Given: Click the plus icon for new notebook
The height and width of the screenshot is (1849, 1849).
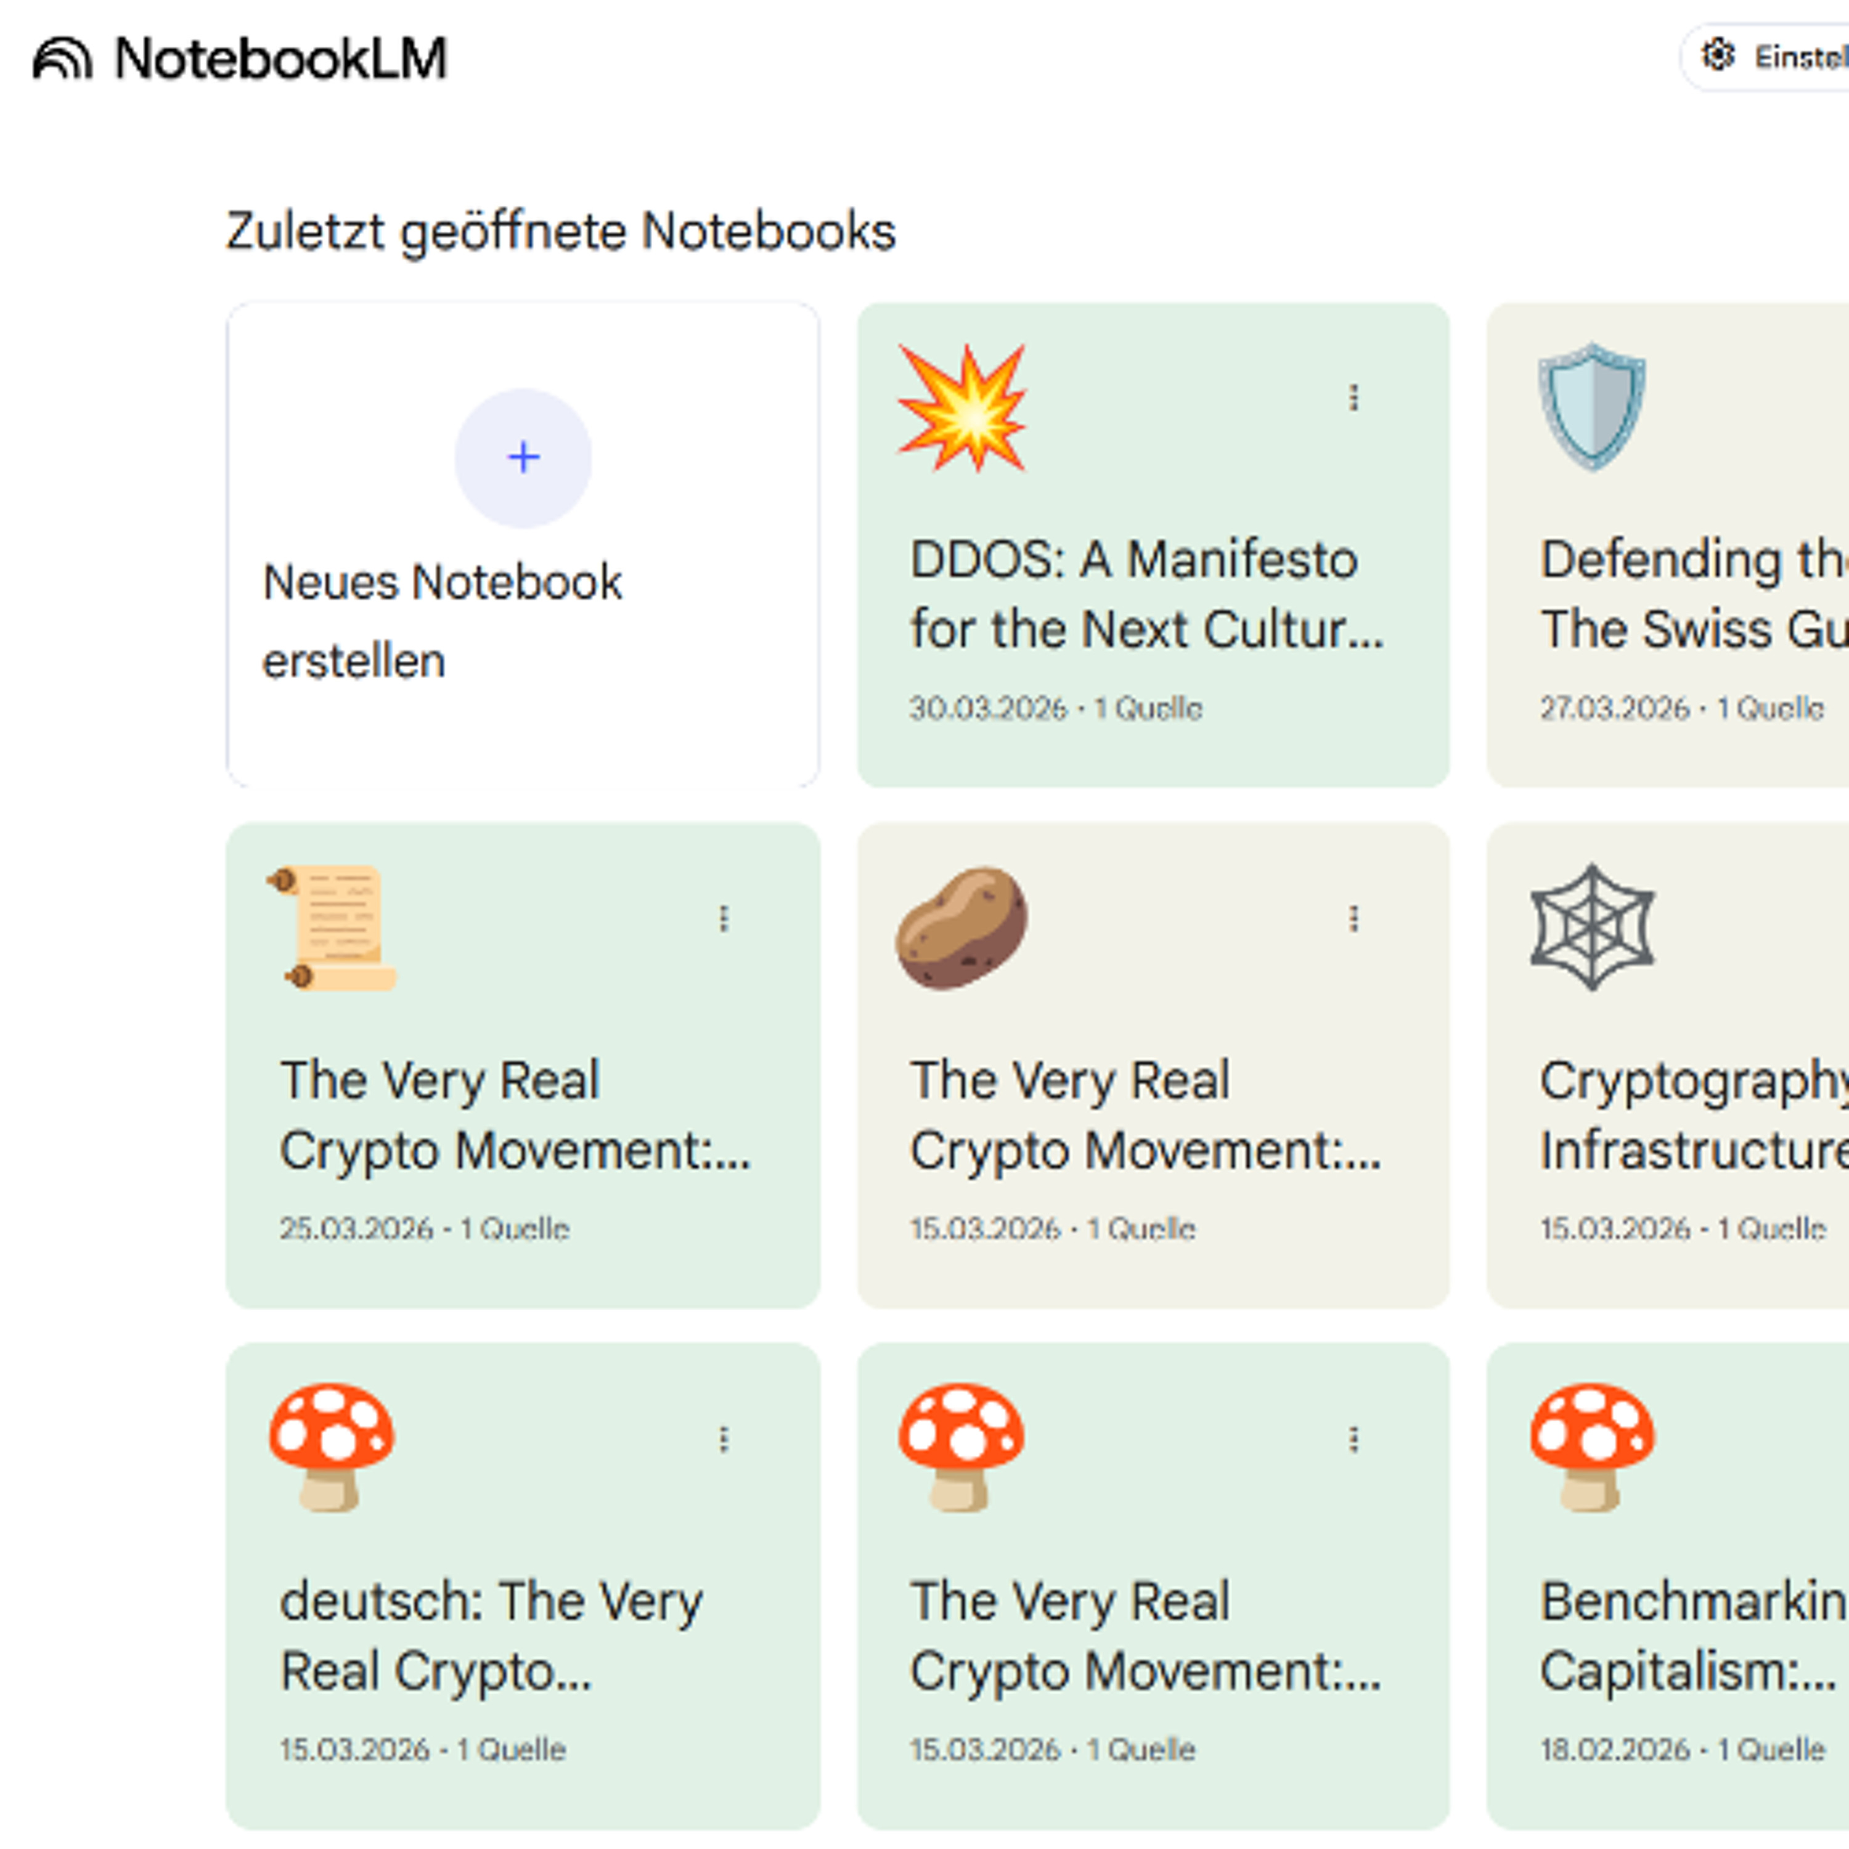Looking at the screenshot, I should (x=523, y=457).
